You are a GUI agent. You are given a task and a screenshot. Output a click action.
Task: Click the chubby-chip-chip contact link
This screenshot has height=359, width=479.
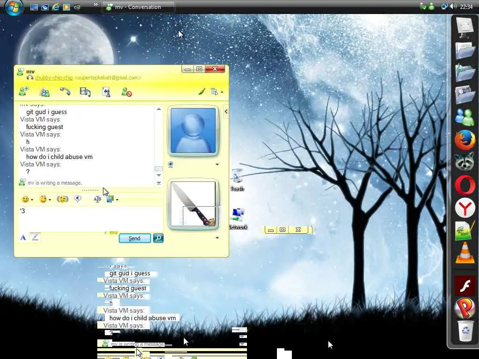(x=54, y=78)
